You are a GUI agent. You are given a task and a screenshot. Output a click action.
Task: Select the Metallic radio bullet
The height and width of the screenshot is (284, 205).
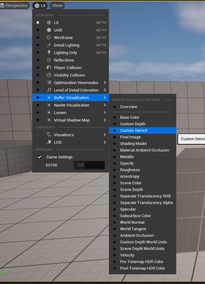[115, 157]
